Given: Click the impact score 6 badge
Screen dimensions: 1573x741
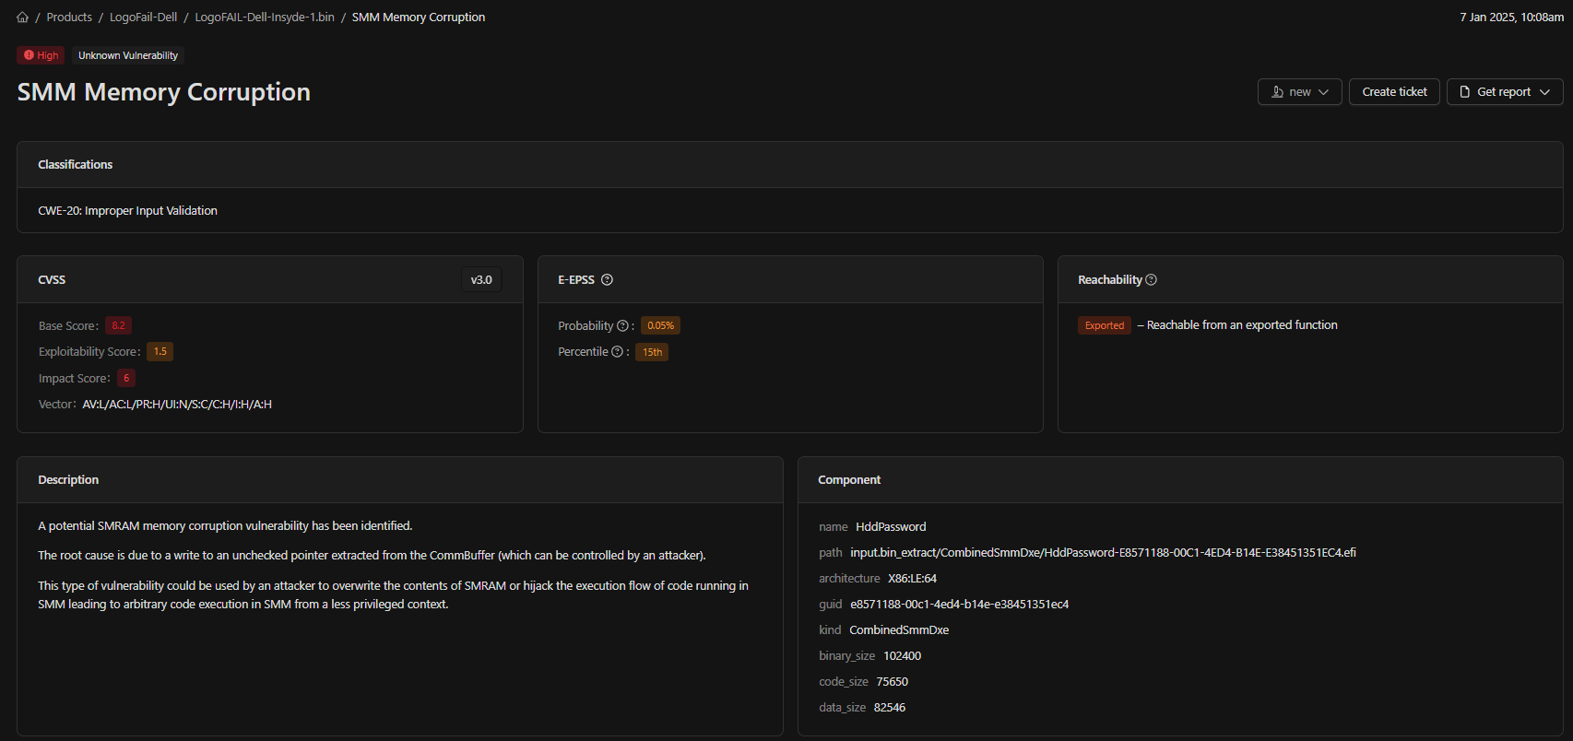Looking at the screenshot, I should point(126,378).
